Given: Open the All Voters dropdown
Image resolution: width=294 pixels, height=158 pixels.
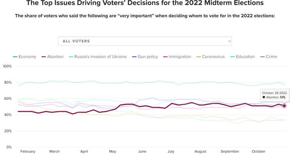Looking at the screenshot, I should point(145,41).
